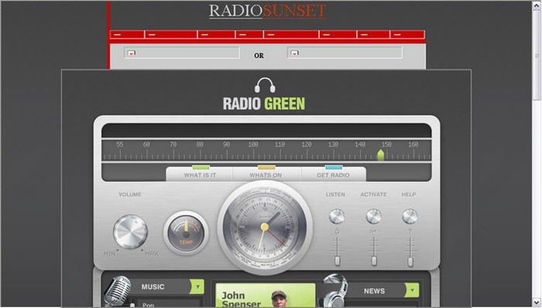542x308 pixels.
Task: Click the green tuner needle marker
Action: point(381,155)
